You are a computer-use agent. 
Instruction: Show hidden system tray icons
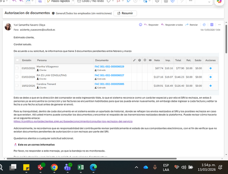pos(136,167)
